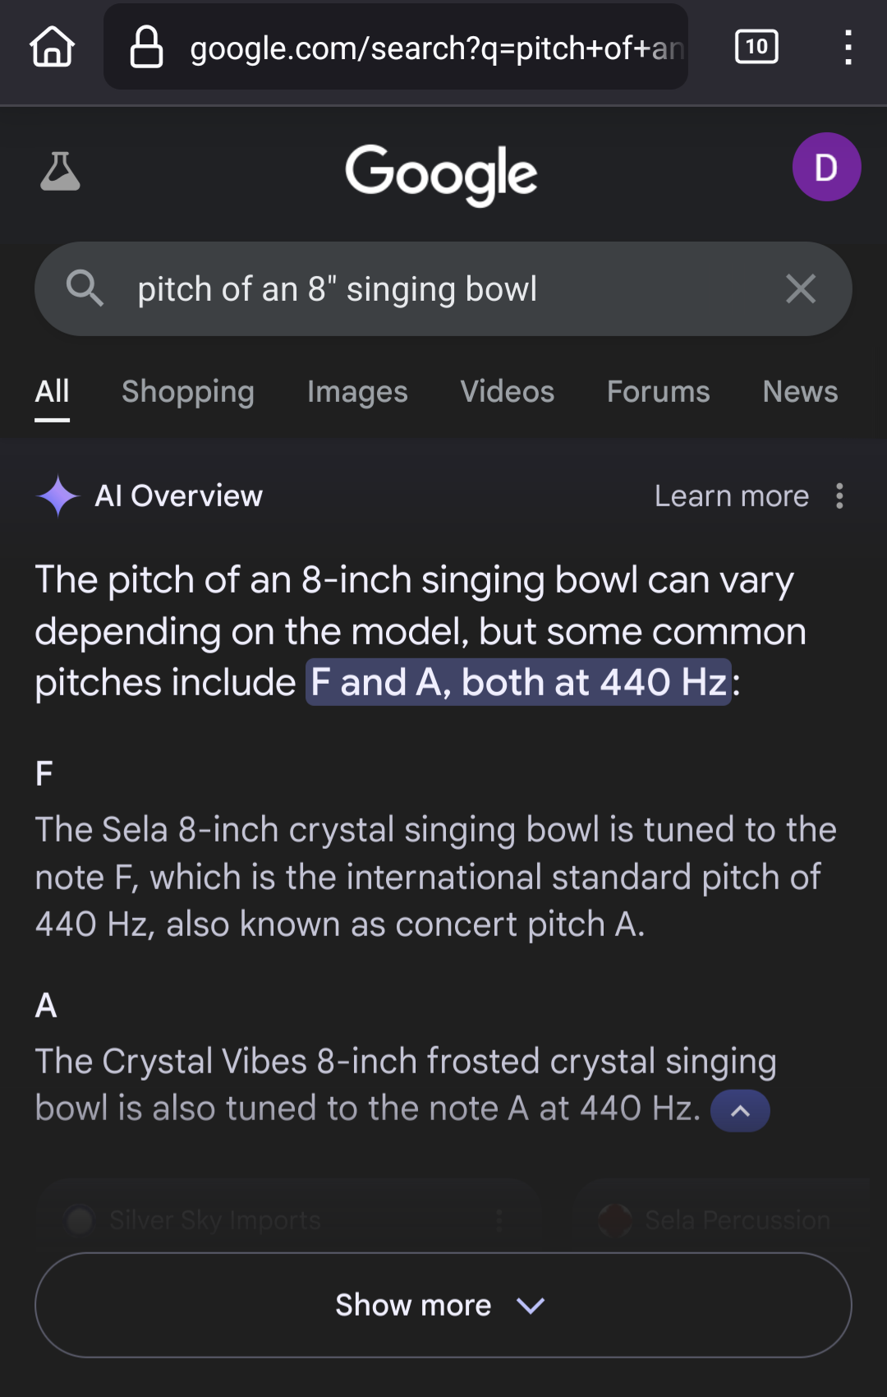Switch to the Images tab

tap(357, 392)
